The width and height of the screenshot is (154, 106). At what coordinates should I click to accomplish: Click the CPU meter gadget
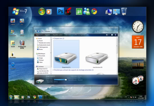138,80
